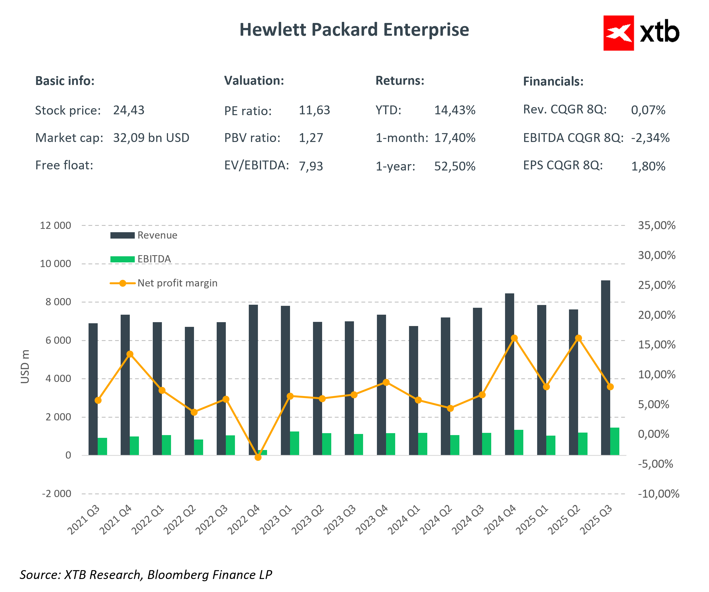Image resolution: width=709 pixels, height=592 pixels.
Task: Click the 2025 Q2 net margin point
Action: tap(578, 338)
